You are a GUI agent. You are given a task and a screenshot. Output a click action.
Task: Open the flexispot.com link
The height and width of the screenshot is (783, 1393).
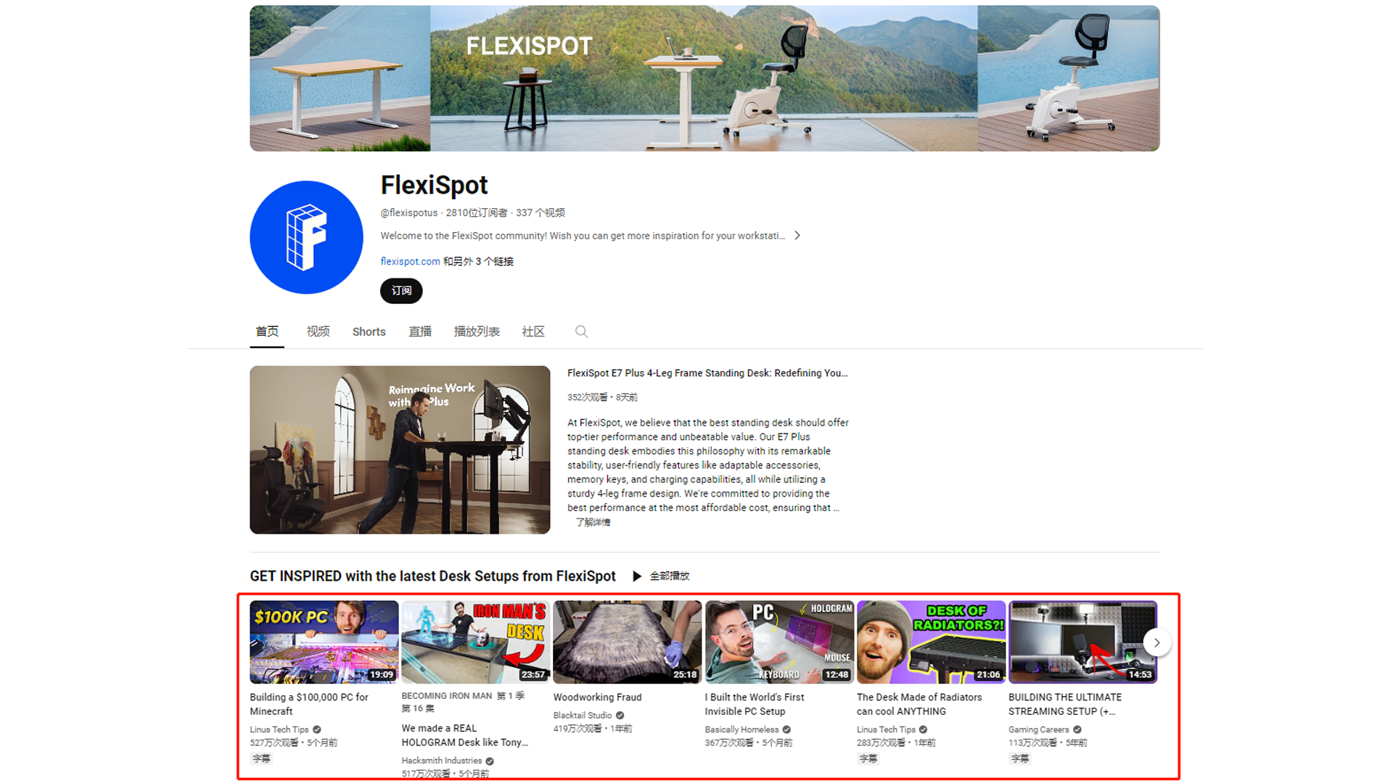409,261
